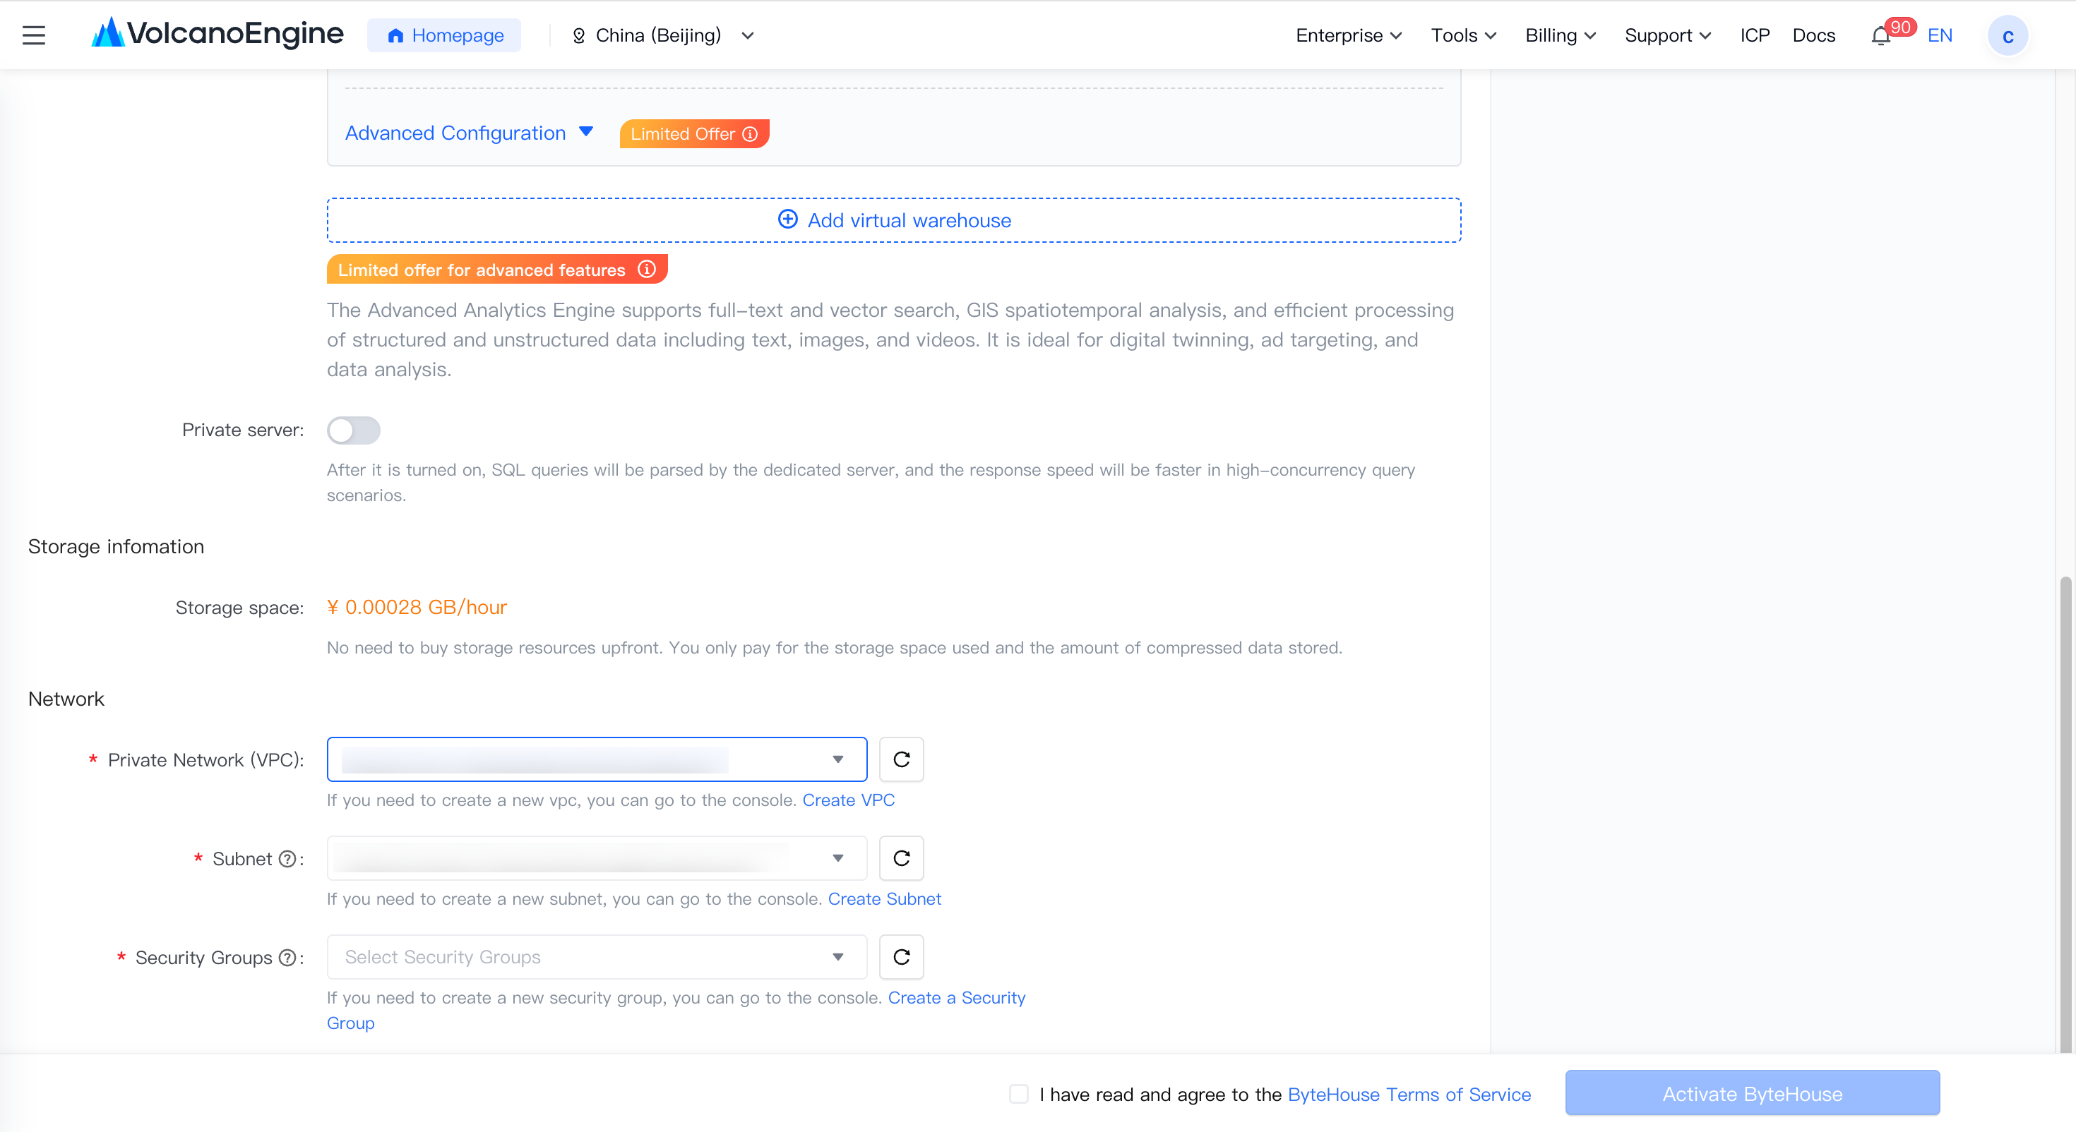The width and height of the screenshot is (2076, 1132).
Task: Toggle the Private server switch
Action: click(353, 430)
